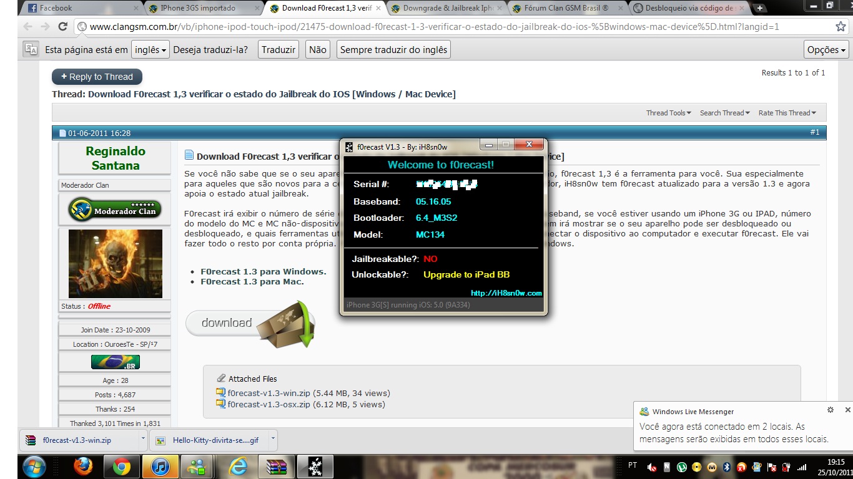Click the Moderador Clan badge
The width and height of the screenshot is (853, 479).
[114, 210]
